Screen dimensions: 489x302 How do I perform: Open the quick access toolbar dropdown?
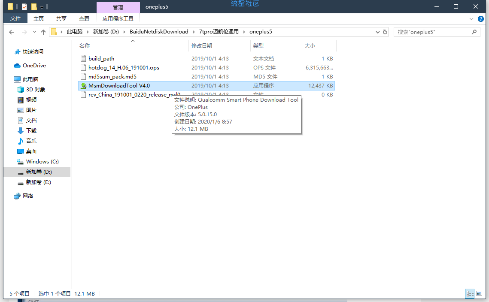click(42, 7)
